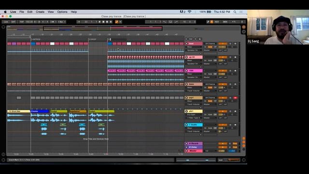The height and width of the screenshot is (174, 309).
Task: Unfold the Master track
Action: click(x=186, y=151)
